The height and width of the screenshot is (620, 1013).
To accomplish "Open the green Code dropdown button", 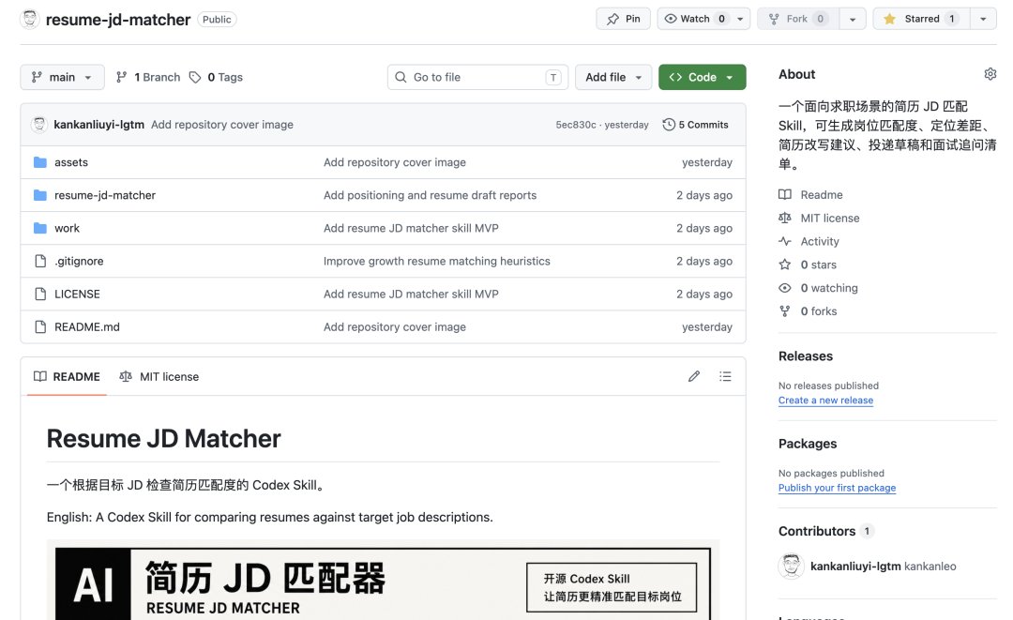I will pyautogui.click(x=703, y=77).
